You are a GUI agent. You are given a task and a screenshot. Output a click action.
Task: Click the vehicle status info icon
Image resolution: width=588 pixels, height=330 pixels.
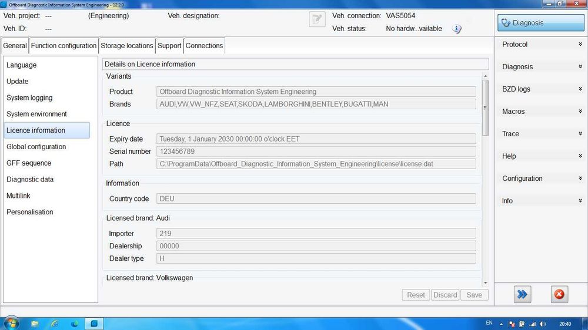tap(456, 28)
